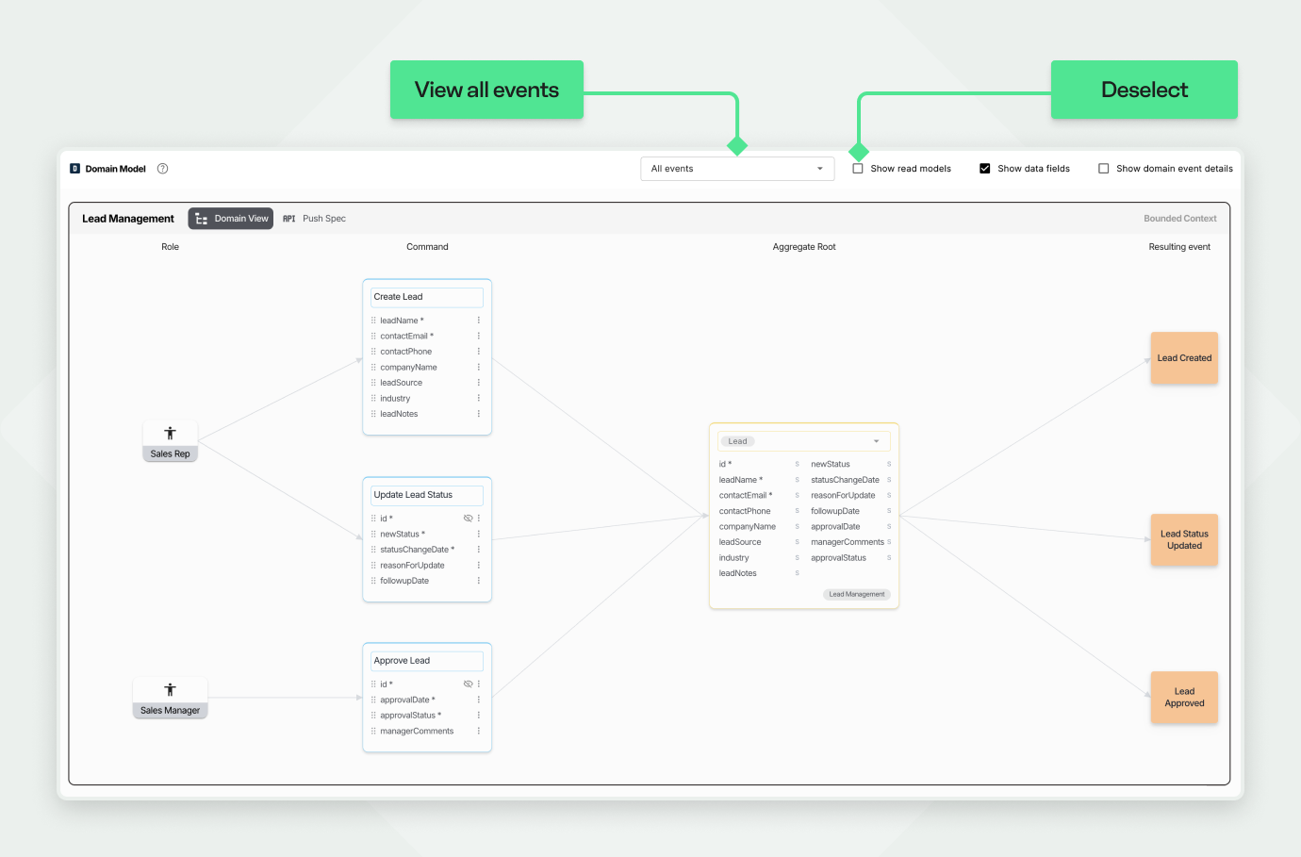This screenshot has height=857, width=1301.
Task: Open options menu for companyName in Create Lead
Action: click(x=479, y=367)
